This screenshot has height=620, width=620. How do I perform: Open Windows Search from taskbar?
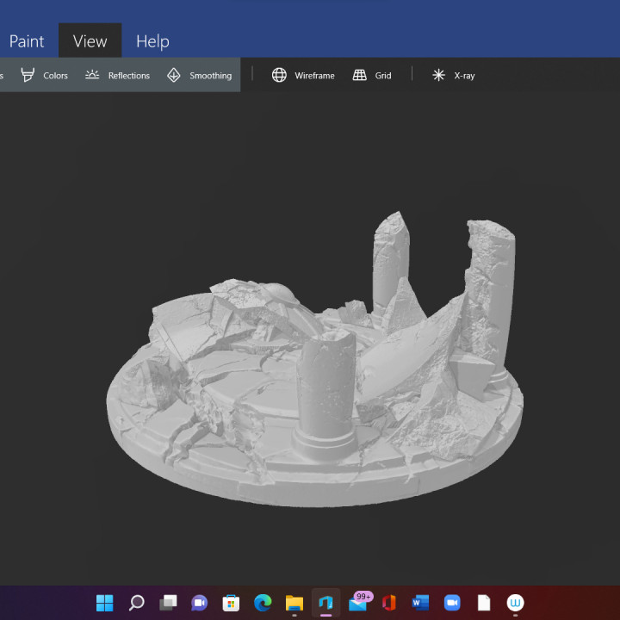click(x=136, y=603)
